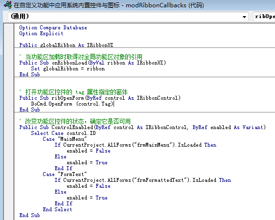Viewport: 275px width, 220px height.
Task: Place cursor at DoCmd.OpenForm (control.Tag)
Action: pyautogui.click(x=72, y=104)
